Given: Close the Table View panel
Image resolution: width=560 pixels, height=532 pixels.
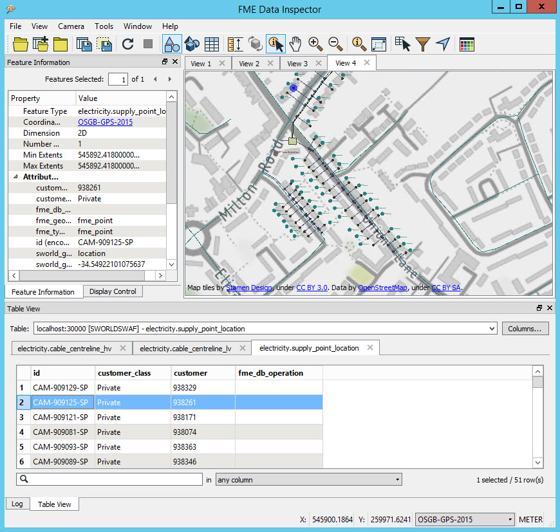Looking at the screenshot, I should point(550,308).
